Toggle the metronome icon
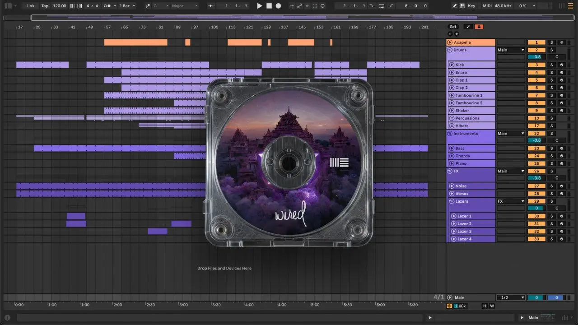This screenshot has width=578, height=325. coord(108,6)
